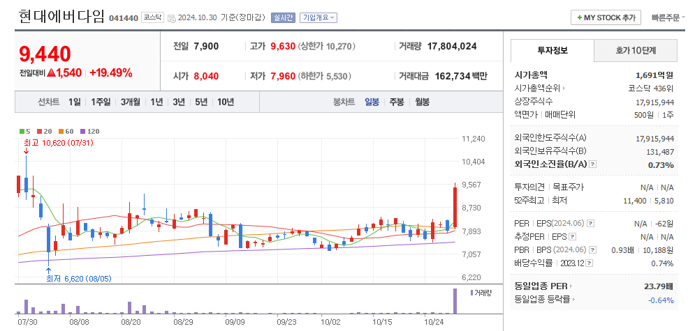The image size is (688, 331).
Task: Click the large red latest candlestick
Action: pos(455,207)
